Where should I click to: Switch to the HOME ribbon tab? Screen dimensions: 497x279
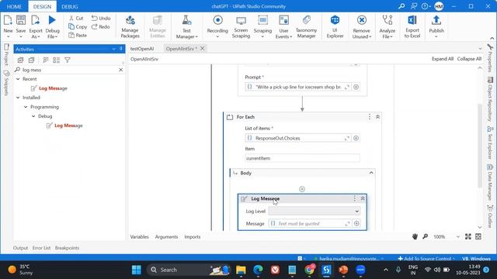point(14,6)
